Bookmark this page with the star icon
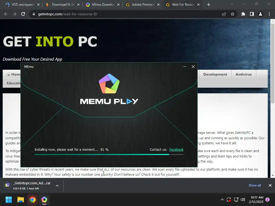Image resolution: width=275 pixels, height=206 pixels. pyautogui.click(x=233, y=14)
